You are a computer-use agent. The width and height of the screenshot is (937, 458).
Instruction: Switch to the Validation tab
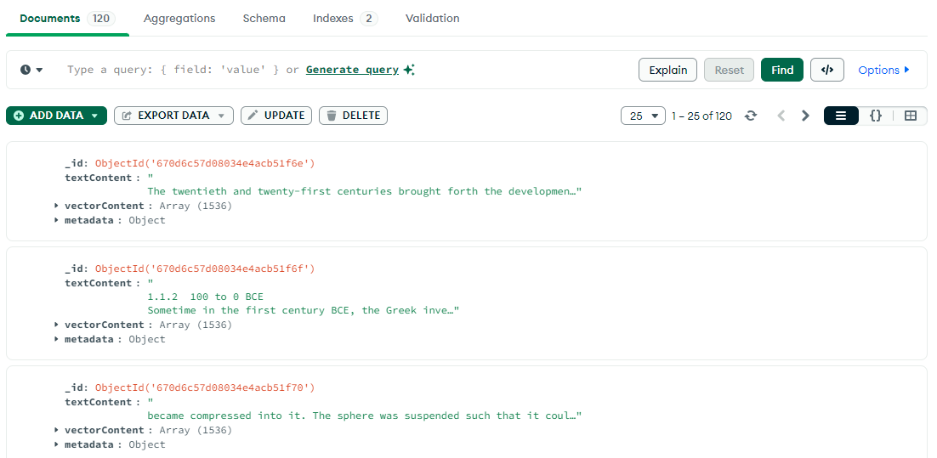click(433, 19)
